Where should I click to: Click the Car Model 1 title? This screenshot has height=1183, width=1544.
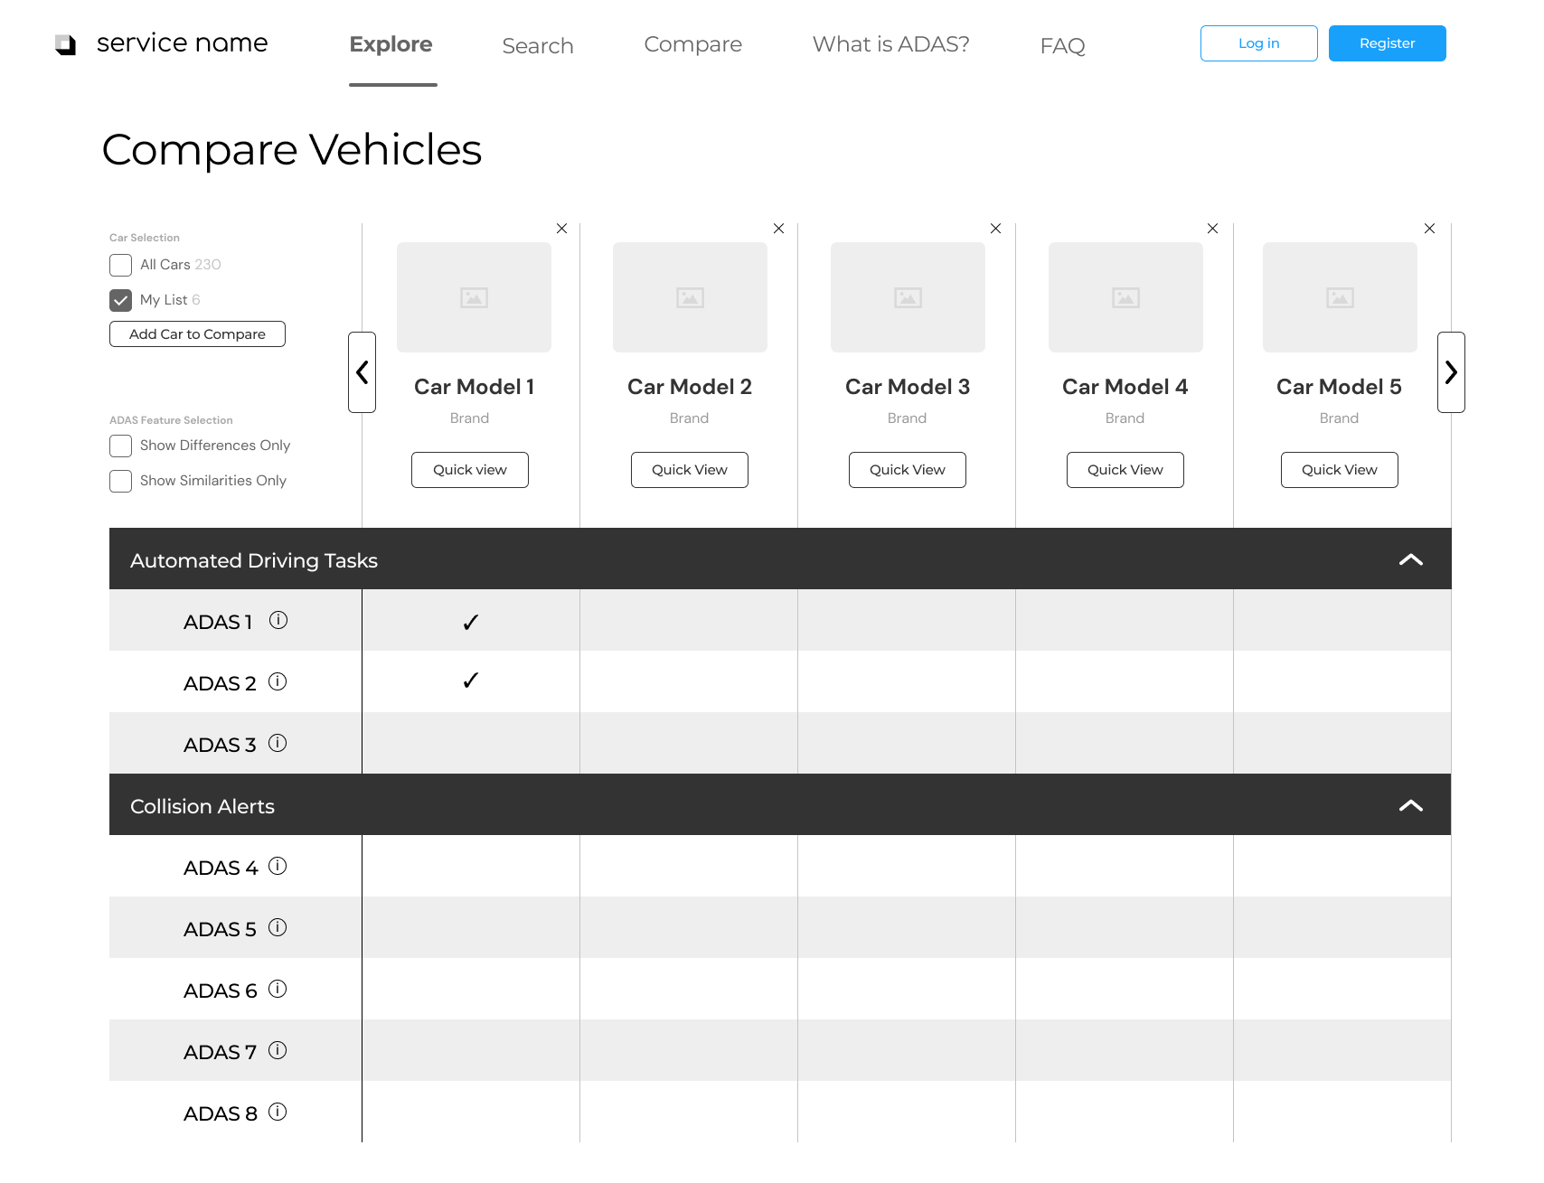[x=475, y=387]
